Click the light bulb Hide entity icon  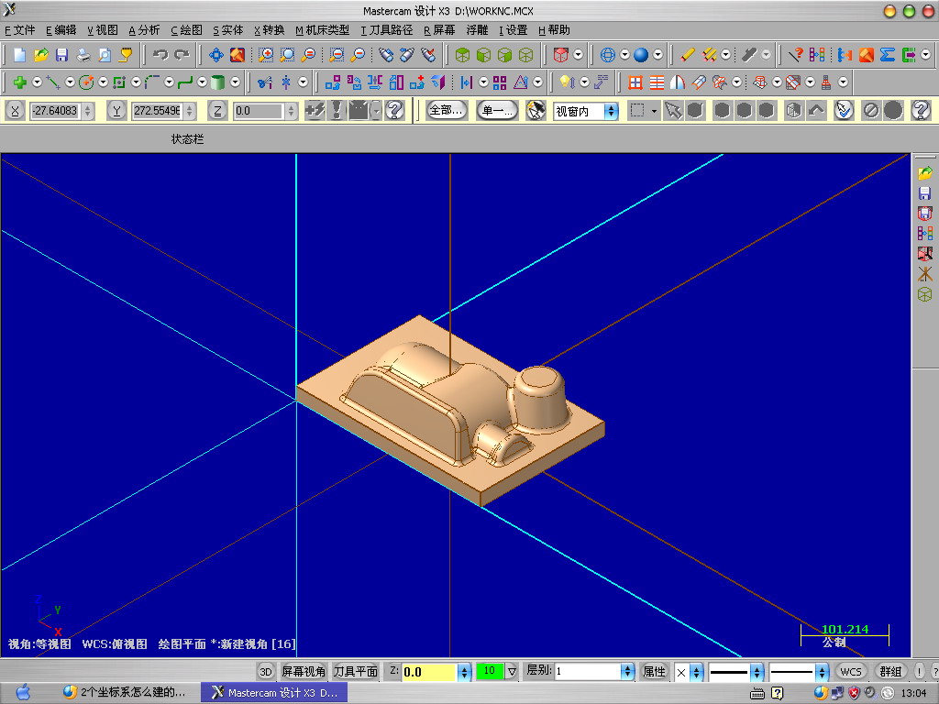tap(565, 82)
